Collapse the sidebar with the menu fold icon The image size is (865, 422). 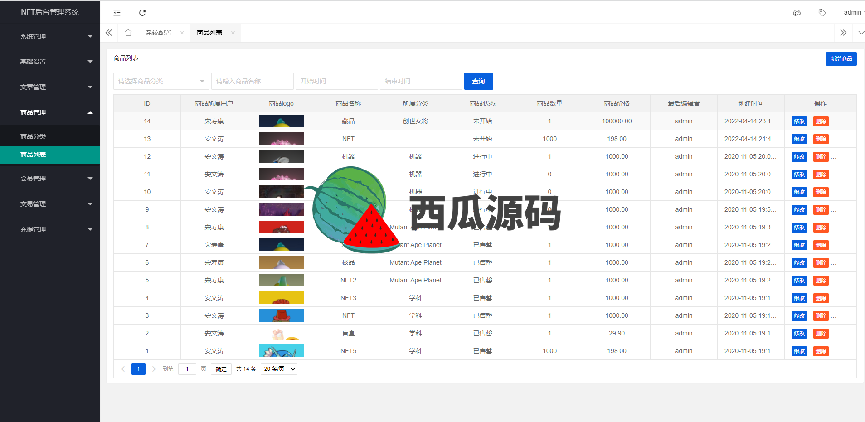click(117, 13)
